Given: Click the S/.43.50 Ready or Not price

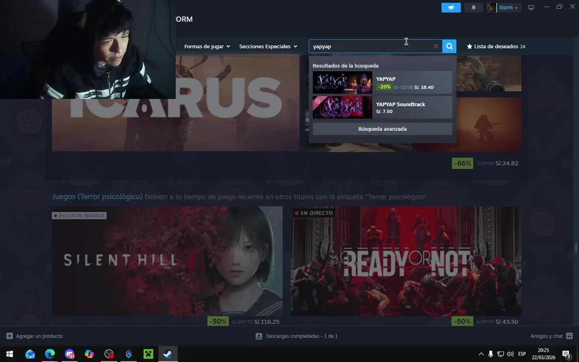Looking at the screenshot, I should 507,322.
